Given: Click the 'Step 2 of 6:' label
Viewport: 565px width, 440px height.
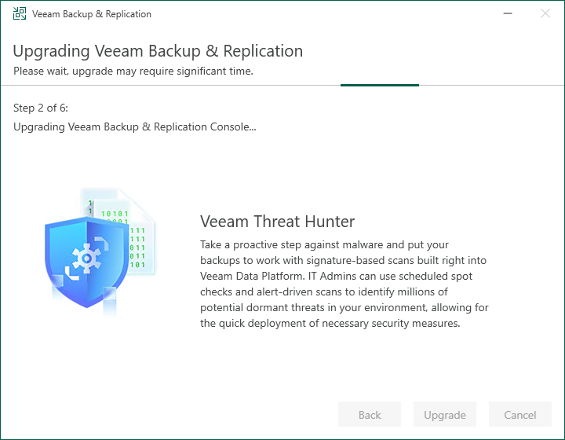Looking at the screenshot, I should pyautogui.click(x=41, y=108).
